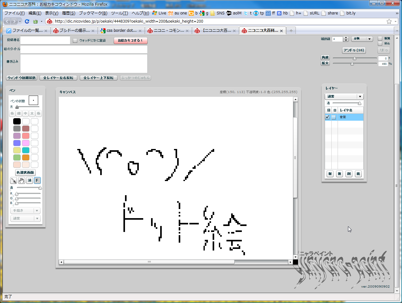Screen dimensions: 402x303
Task: Pick the turquoise color swatch
Action: click(26, 150)
